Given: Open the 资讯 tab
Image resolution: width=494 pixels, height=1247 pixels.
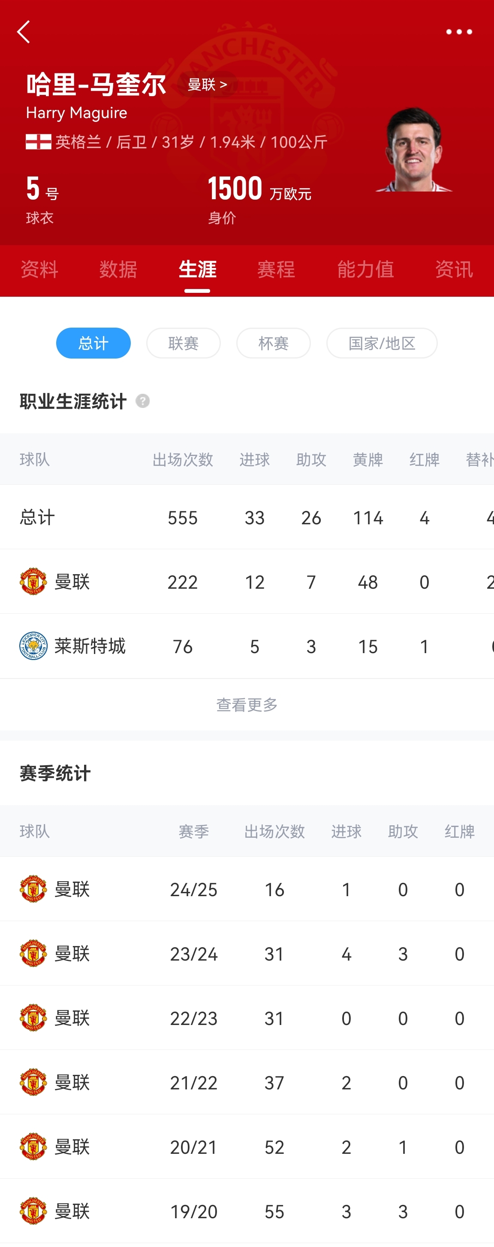Looking at the screenshot, I should point(453,269).
